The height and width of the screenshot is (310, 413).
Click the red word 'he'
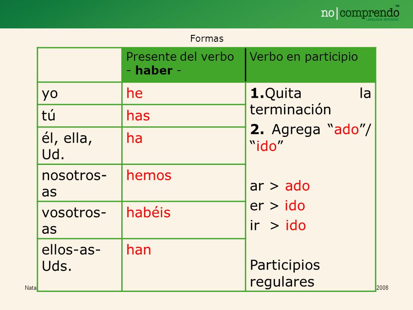[135, 93]
